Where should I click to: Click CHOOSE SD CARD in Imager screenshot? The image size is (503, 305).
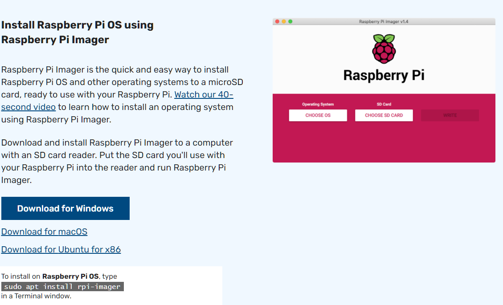coord(384,115)
